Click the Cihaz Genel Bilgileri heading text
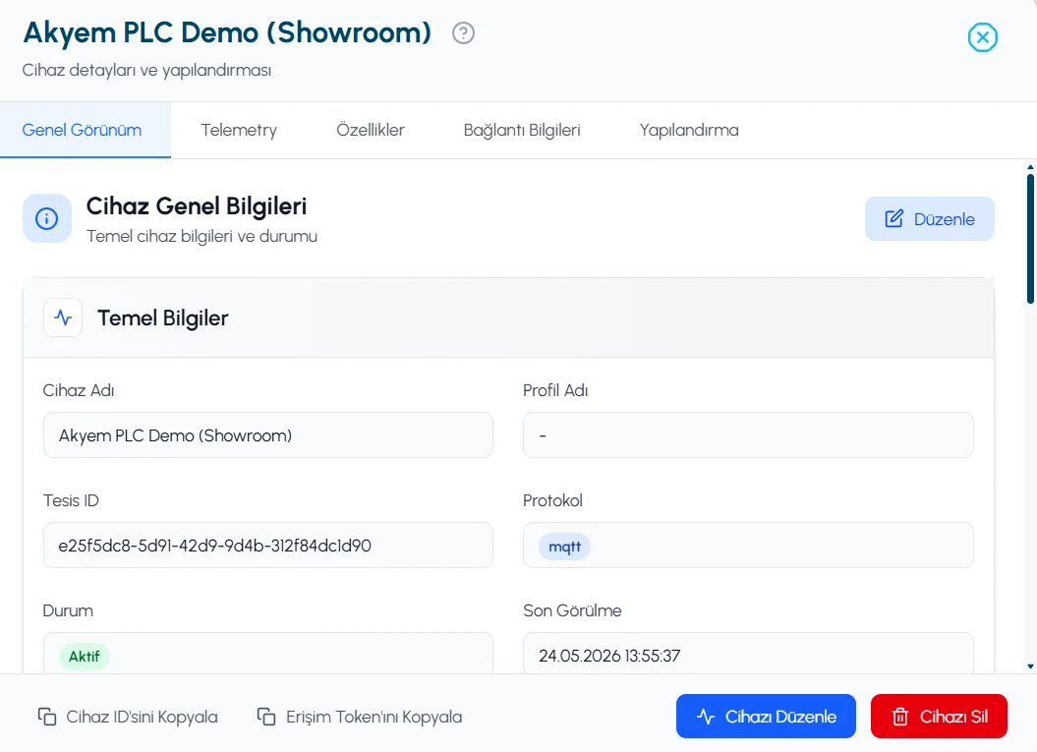 [197, 206]
